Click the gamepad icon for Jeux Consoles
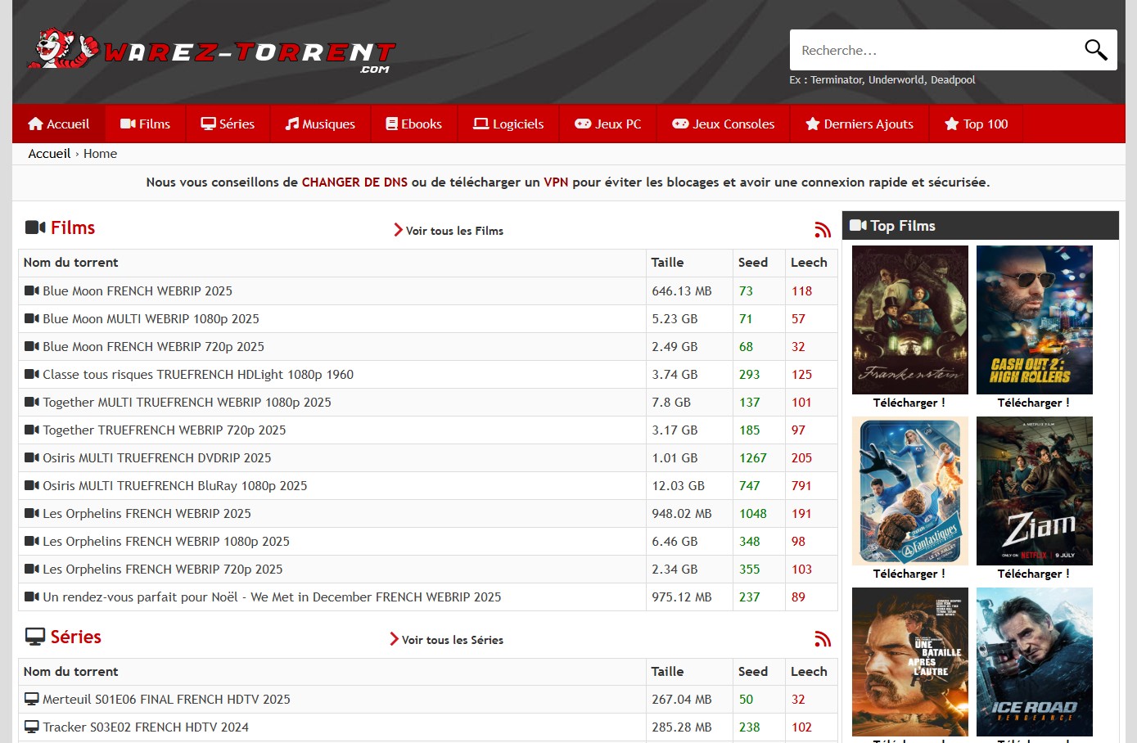The image size is (1137, 743). point(680,124)
